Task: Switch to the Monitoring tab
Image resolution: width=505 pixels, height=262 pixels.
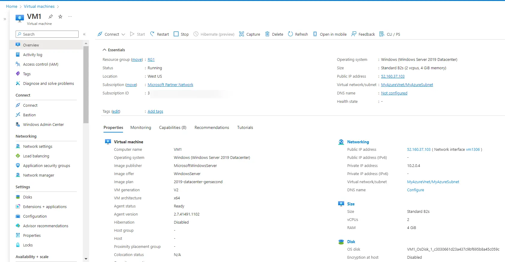Action: coord(141,127)
